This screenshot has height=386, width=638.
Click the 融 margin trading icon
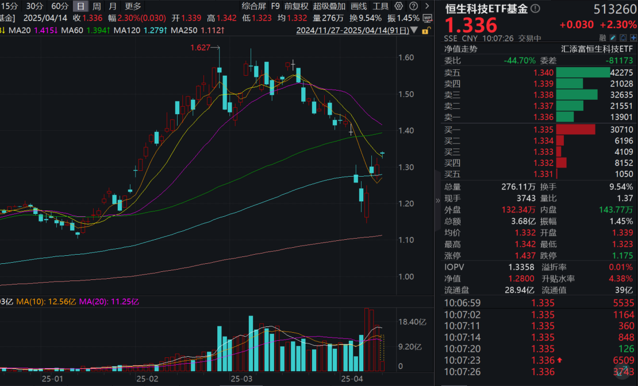pos(603,38)
